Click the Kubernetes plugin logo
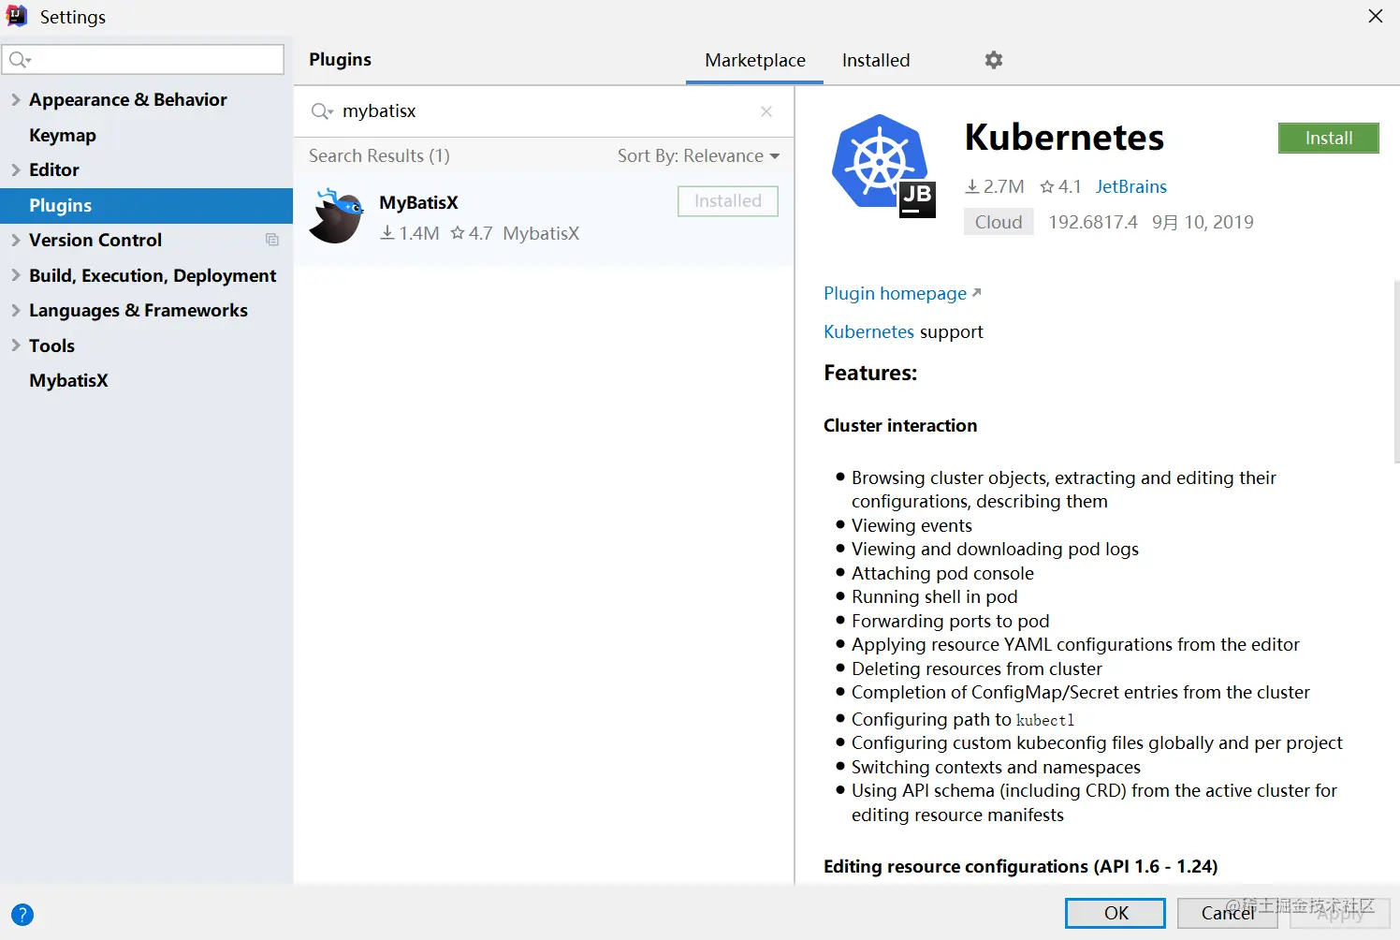The height and width of the screenshot is (940, 1400). tap(883, 166)
